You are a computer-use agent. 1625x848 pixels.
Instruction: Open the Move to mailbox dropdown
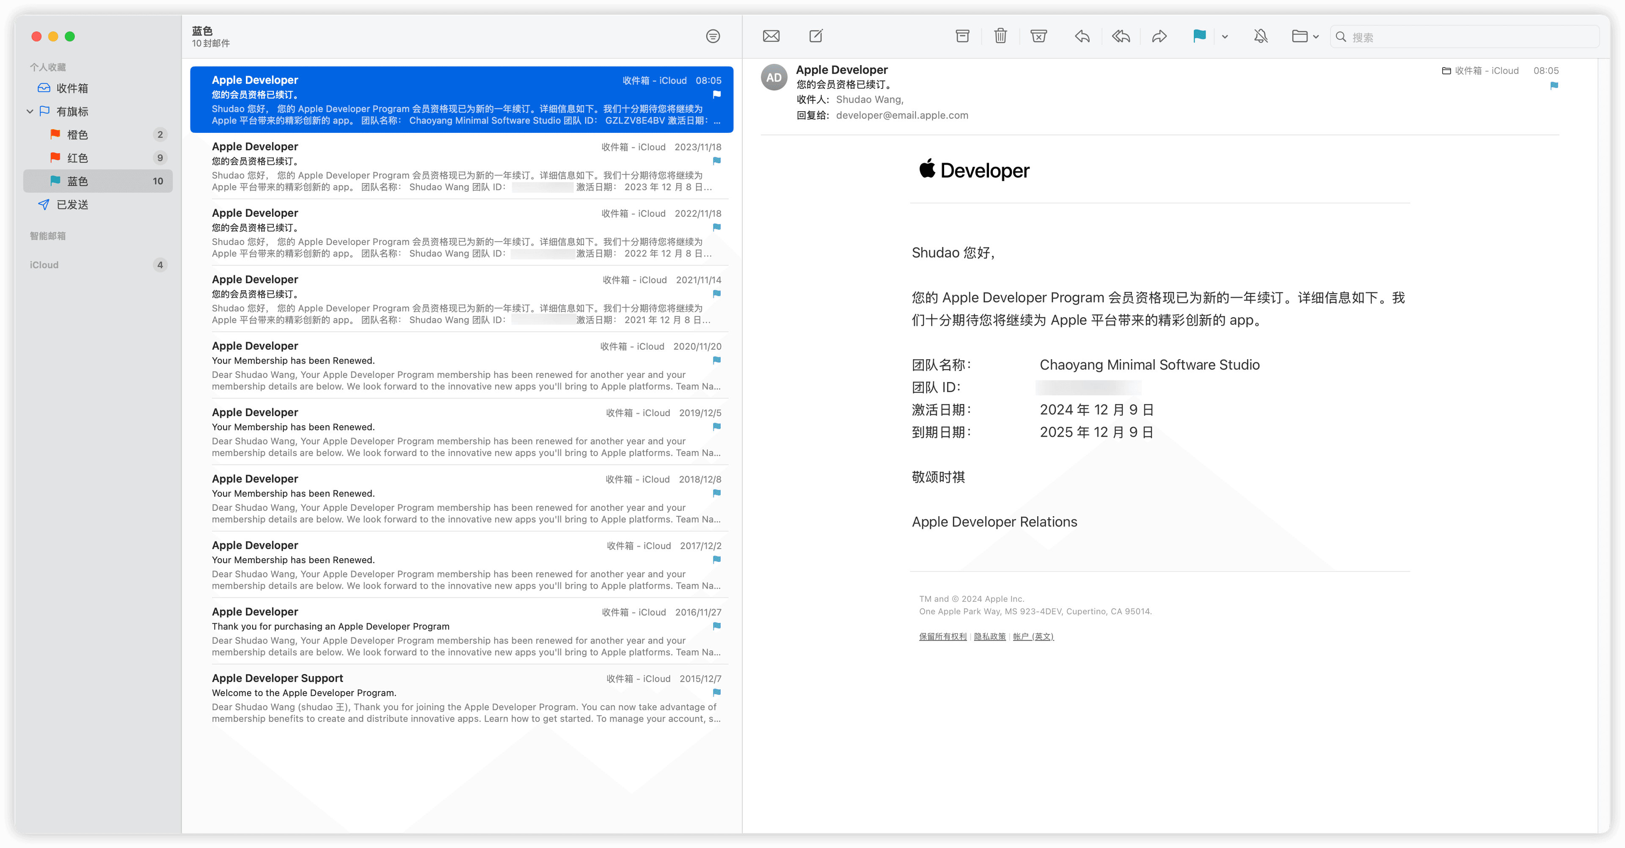tap(1305, 36)
